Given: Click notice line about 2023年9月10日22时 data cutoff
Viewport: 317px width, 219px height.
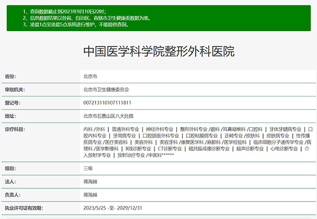Looking at the screenshot, I should point(64,12).
